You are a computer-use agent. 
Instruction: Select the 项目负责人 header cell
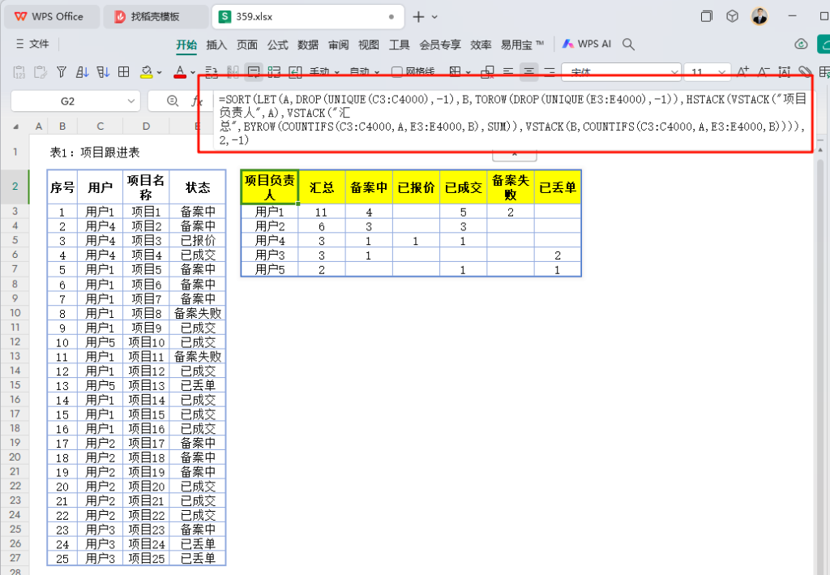coord(270,187)
